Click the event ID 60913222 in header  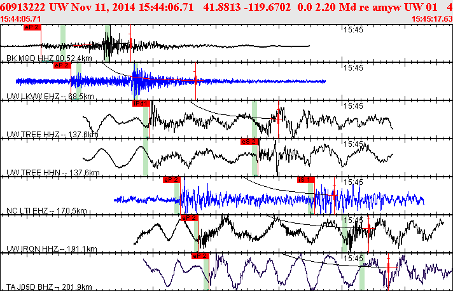pos(23,7)
